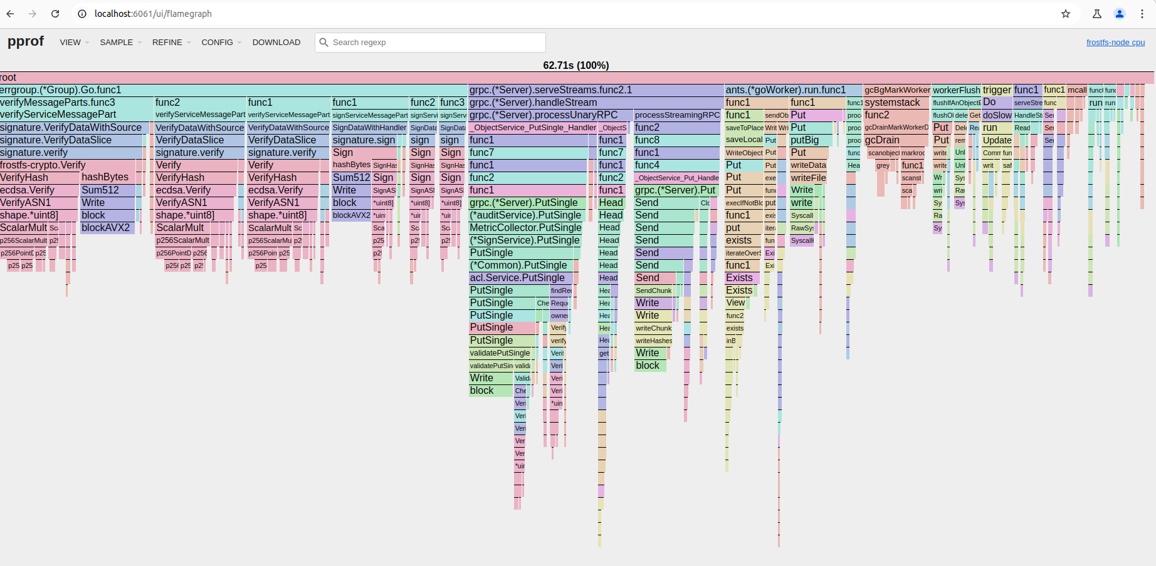Reload the flamegraph page

pyautogui.click(x=55, y=14)
